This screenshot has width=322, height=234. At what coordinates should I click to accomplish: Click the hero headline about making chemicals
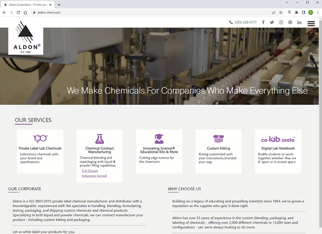tap(187, 91)
